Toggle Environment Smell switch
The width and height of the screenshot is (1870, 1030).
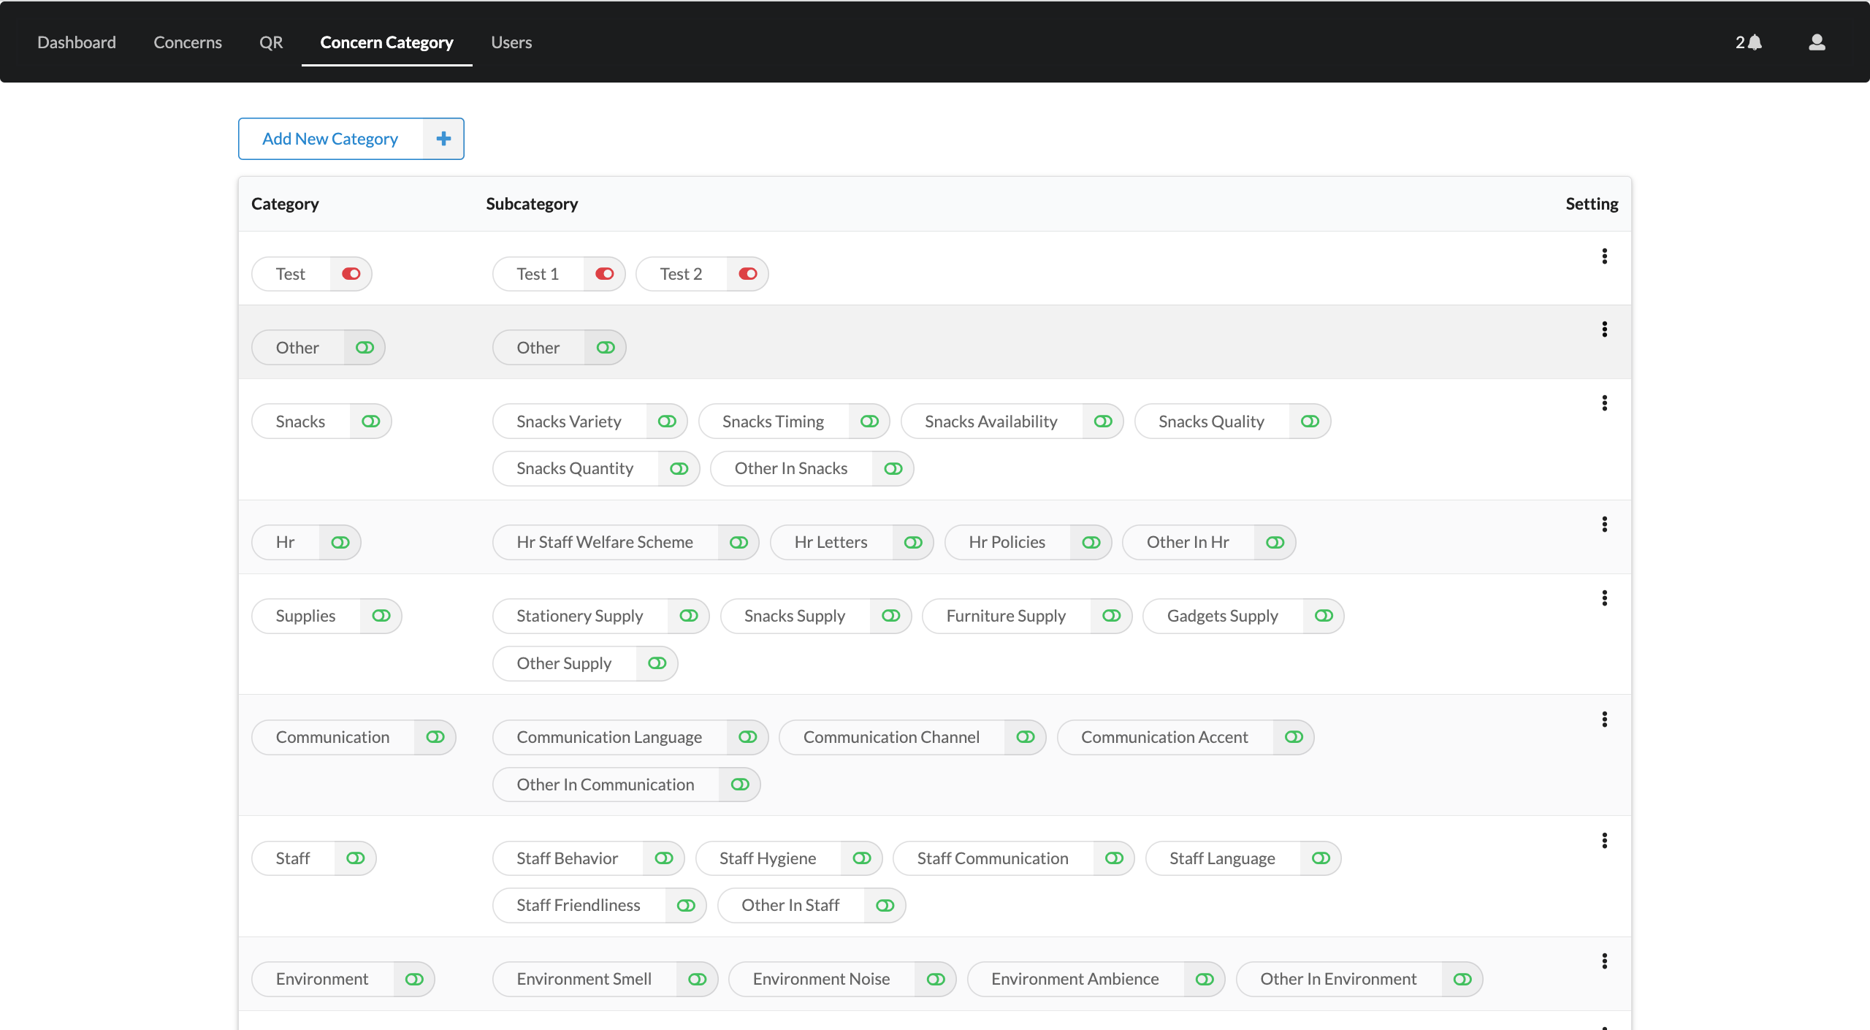pos(698,980)
